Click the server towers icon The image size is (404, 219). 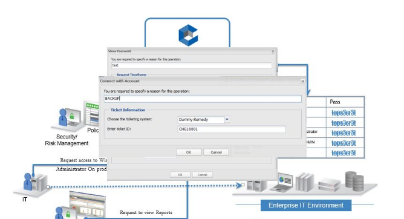click(x=256, y=186)
